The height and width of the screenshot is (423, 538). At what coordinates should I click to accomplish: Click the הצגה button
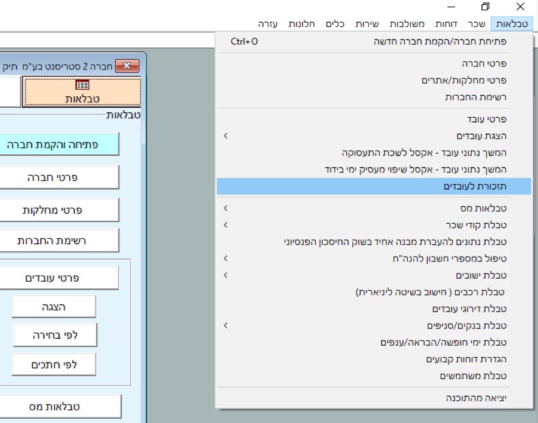[54, 307]
